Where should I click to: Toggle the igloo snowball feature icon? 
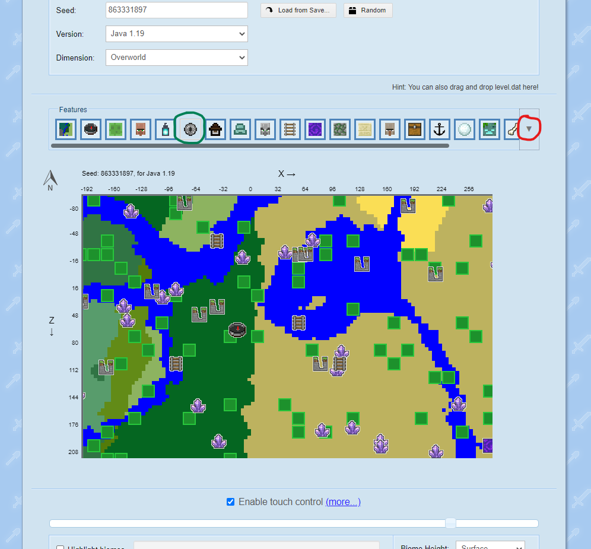pyautogui.click(x=465, y=129)
